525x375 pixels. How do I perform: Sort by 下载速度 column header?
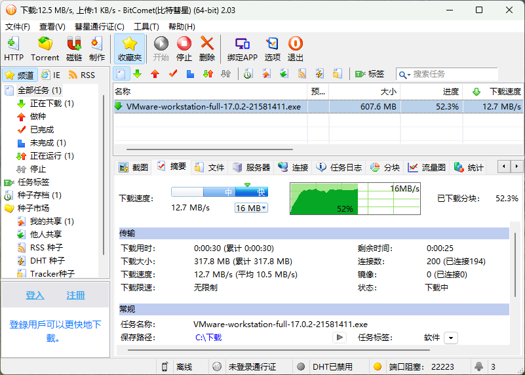click(x=493, y=91)
